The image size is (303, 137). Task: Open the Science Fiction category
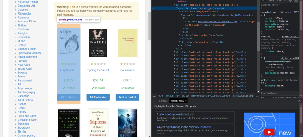pos(27,49)
